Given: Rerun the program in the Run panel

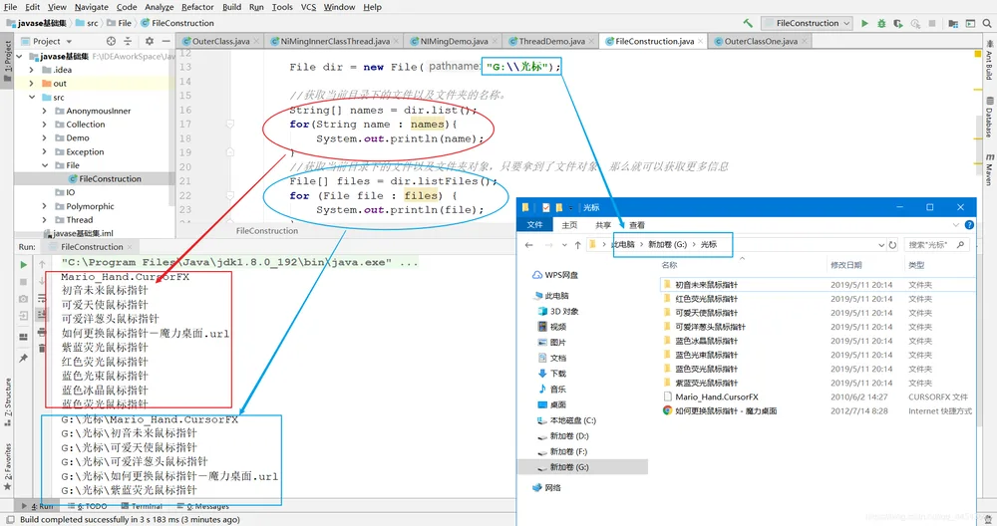Looking at the screenshot, I should click(x=24, y=264).
